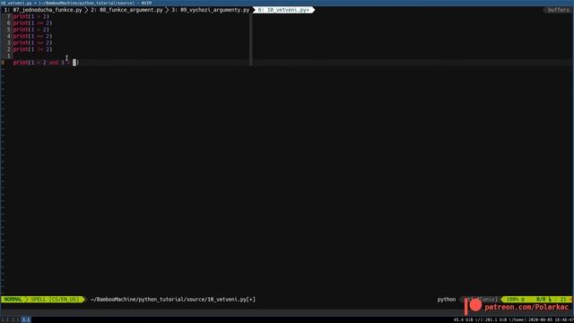Place cursor on code line numbered 3
The width and height of the screenshot is (574, 323).
pyautogui.click(x=32, y=43)
